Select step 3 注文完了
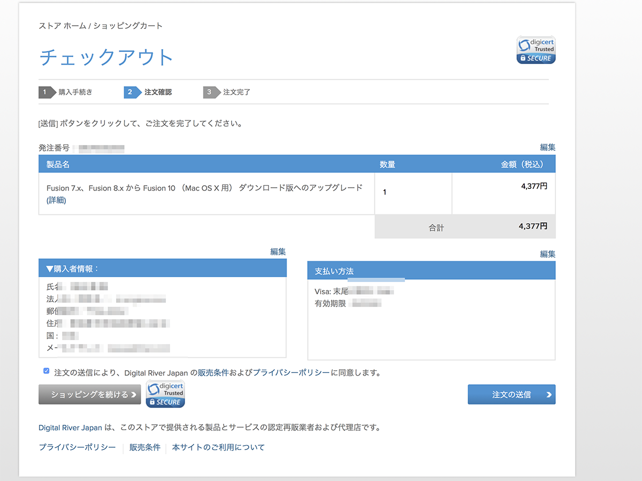Viewport: 642px width, 481px height. [227, 92]
